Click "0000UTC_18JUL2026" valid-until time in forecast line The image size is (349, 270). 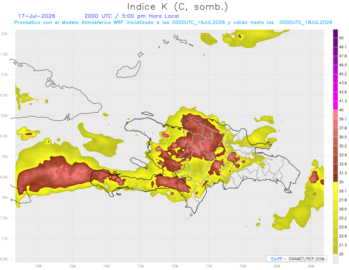(x=306, y=22)
